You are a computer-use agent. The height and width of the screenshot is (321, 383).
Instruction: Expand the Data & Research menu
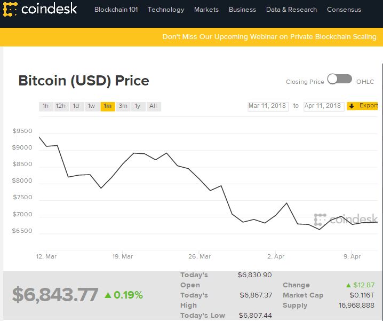(291, 10)
